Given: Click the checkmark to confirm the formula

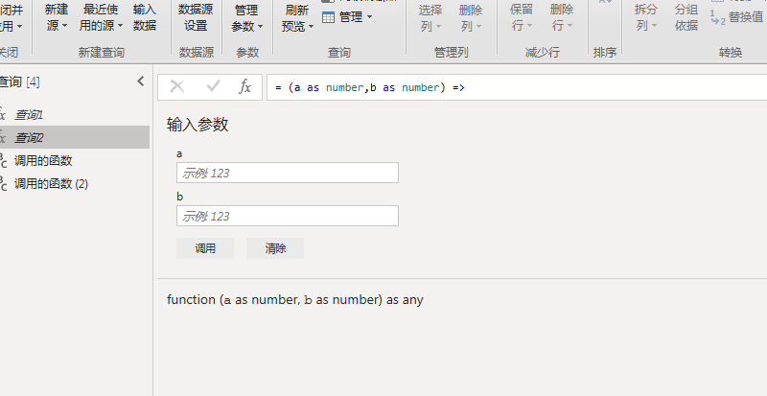Looking at the screenshot, I should (x=213, y=87).
